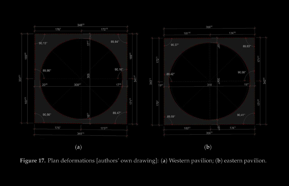Viewport: 289px width, 186px height.
Task: Select the 89,86° angle on left of circle (a)
Action: tap(47, 71)
